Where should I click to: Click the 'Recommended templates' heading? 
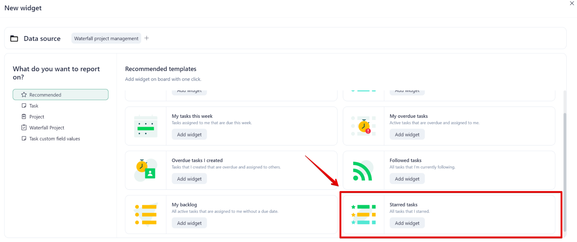(x=160, y=69)
